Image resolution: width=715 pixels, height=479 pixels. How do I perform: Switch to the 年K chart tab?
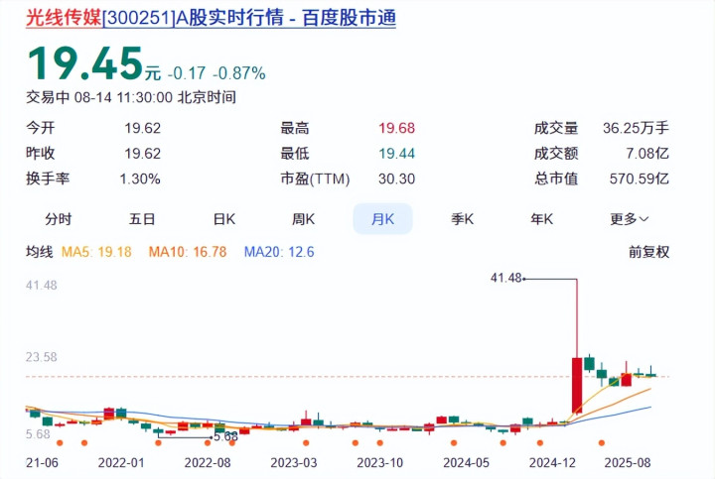click(x=541, y=219)
